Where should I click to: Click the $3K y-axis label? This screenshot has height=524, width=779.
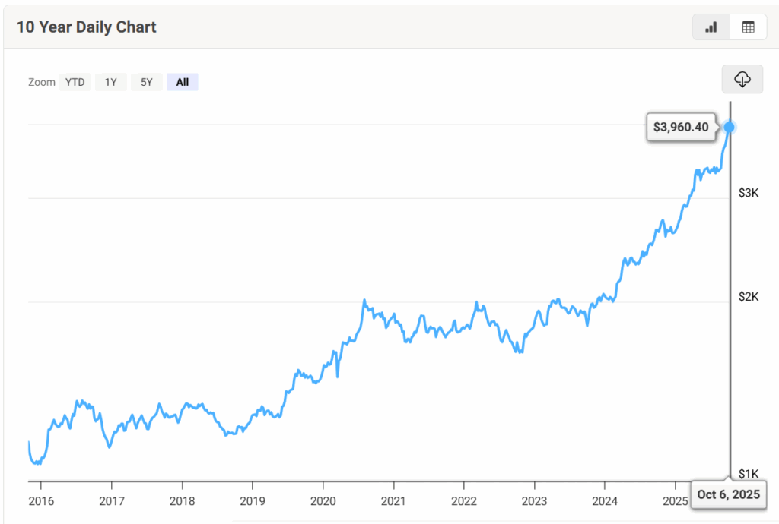(x=749, y=193)
